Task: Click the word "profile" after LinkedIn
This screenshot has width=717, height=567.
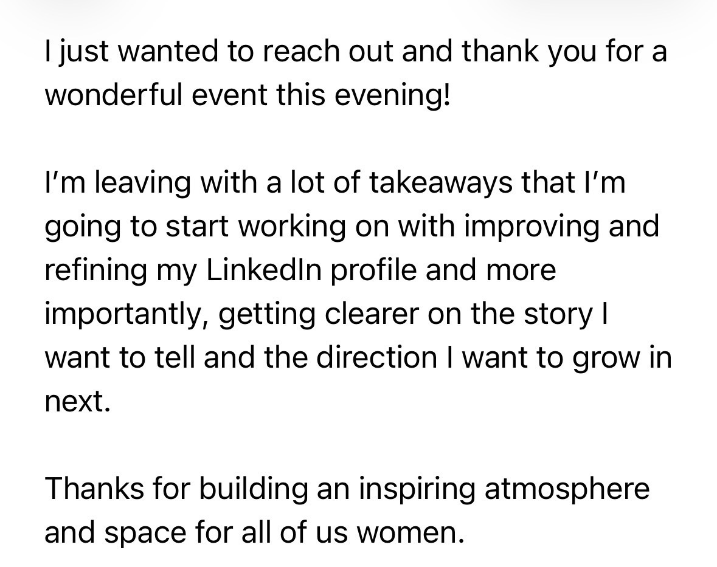Action: click(x=373, y=271)
